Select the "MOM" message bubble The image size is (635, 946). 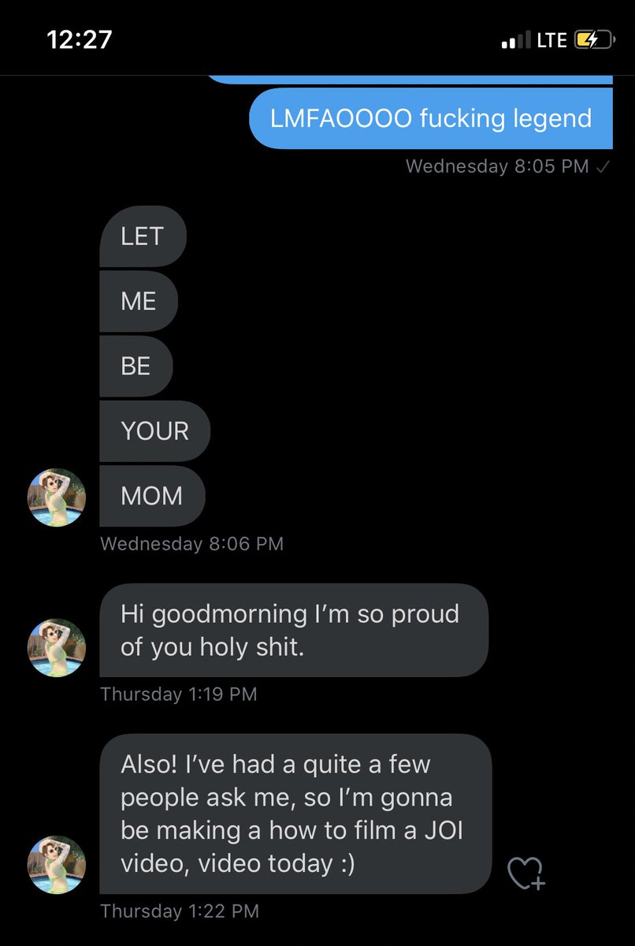click(x=152, y=496)
